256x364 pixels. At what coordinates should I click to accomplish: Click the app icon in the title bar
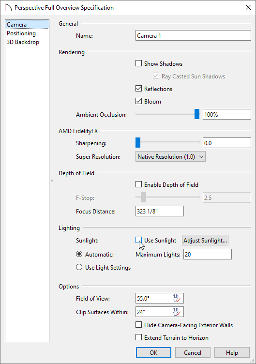[x=8, y=8]
